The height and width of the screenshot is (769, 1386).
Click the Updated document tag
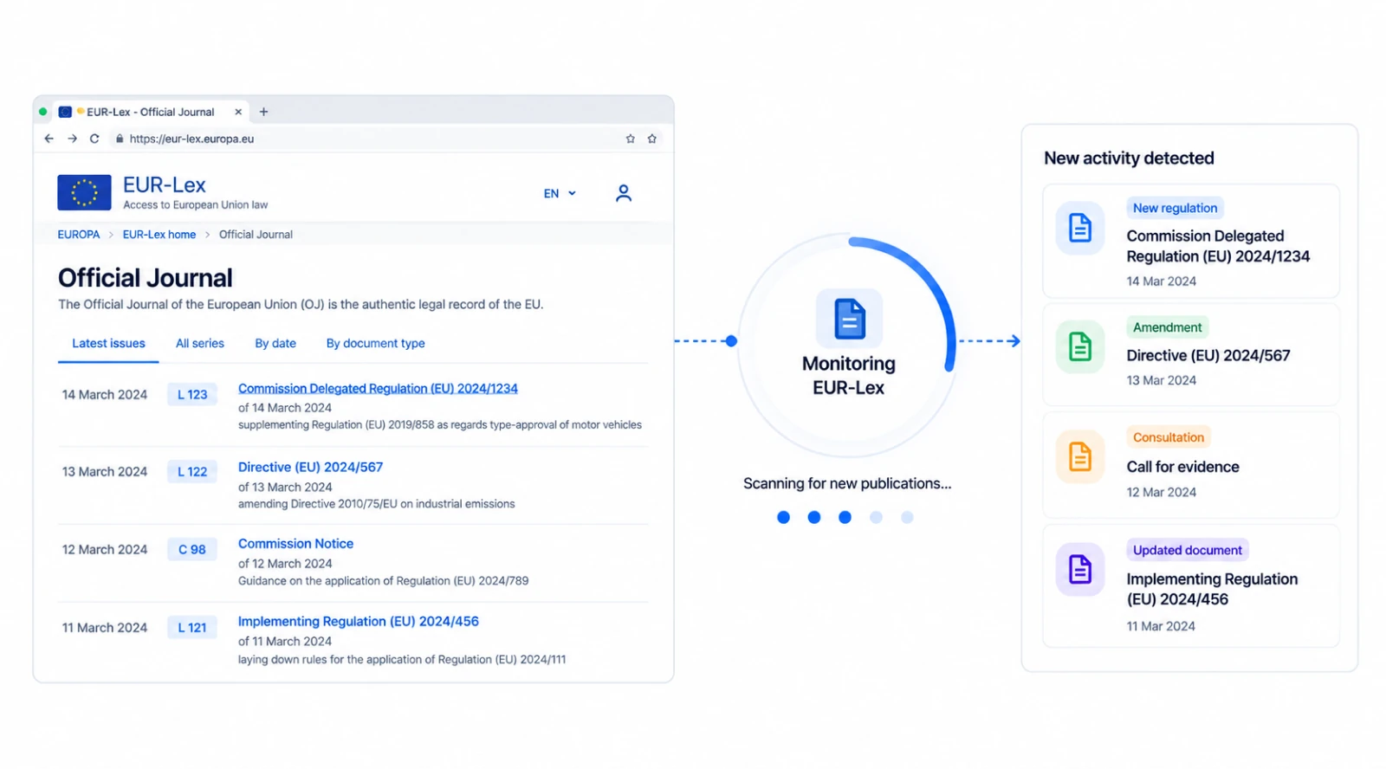coord(1187,550)
